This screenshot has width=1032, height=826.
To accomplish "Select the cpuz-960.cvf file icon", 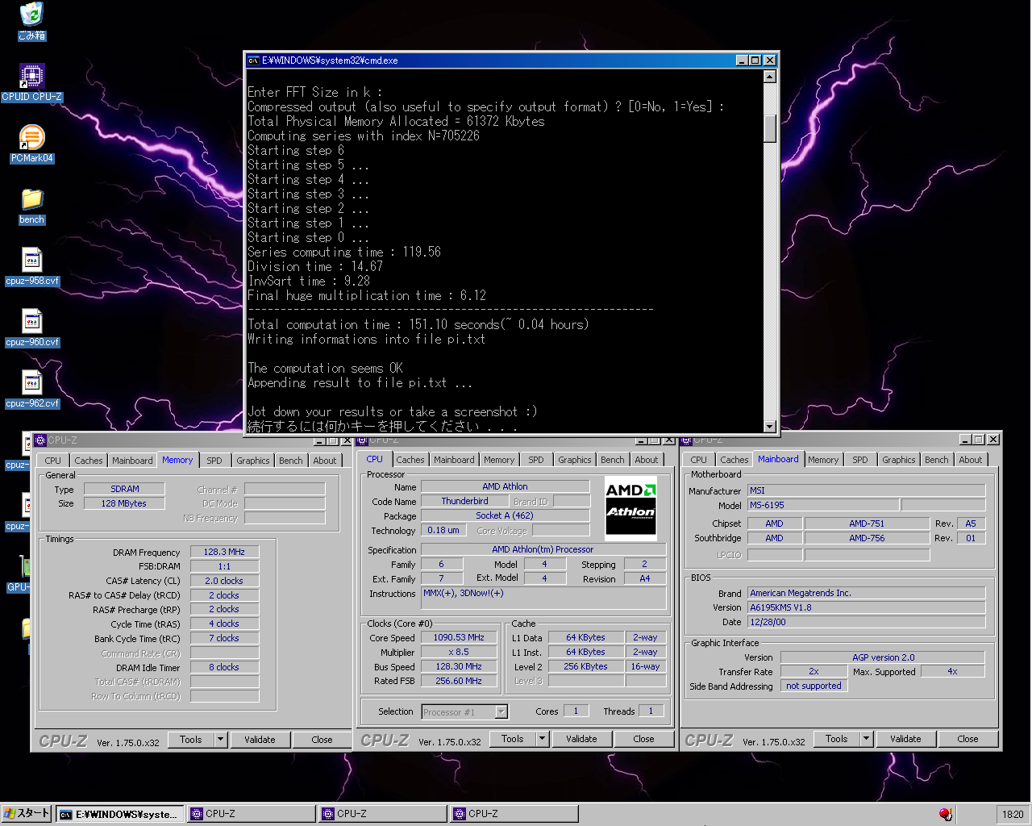I will tap(31, 328).
